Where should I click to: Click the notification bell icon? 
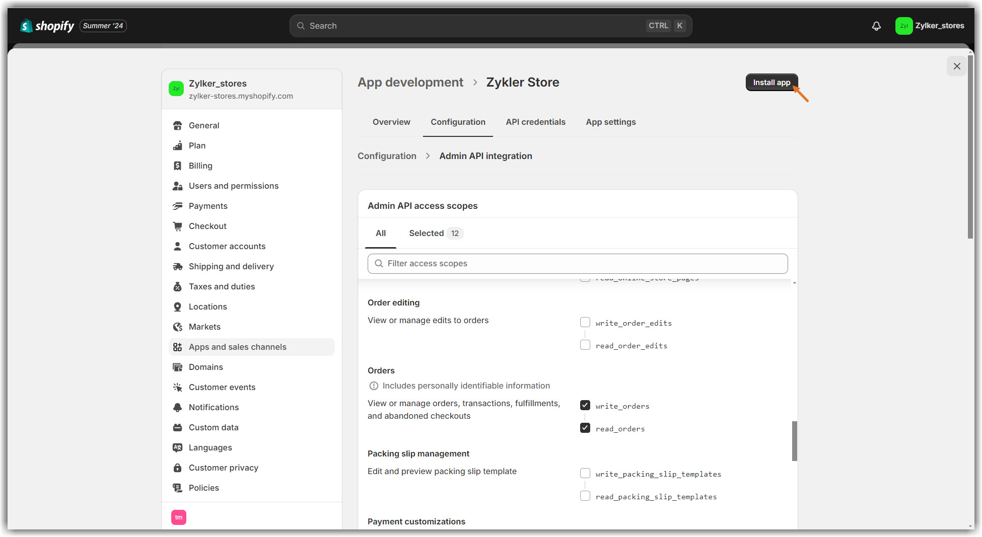pos(876,26)
